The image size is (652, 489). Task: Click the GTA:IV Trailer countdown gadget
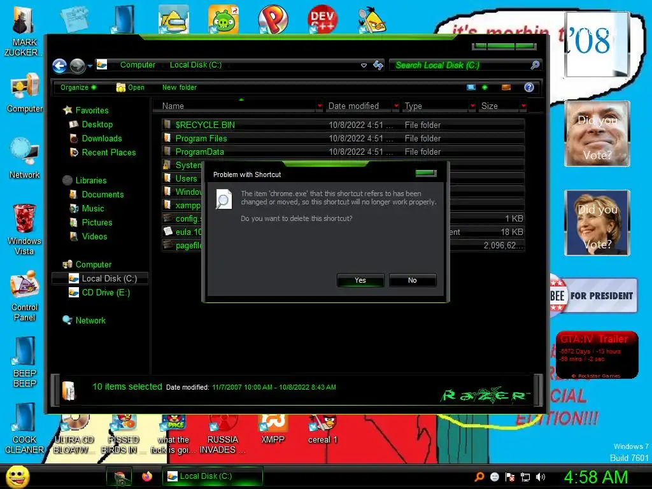point(597,355)
